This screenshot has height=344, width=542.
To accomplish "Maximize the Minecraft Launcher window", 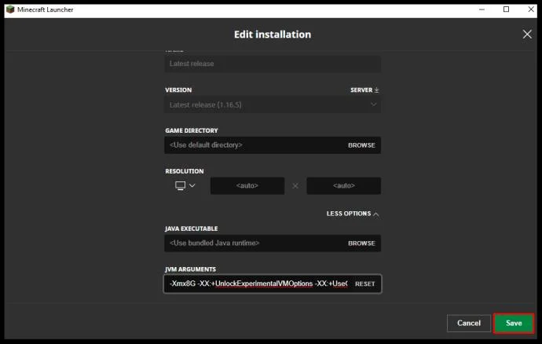I will tap(507, 9).
